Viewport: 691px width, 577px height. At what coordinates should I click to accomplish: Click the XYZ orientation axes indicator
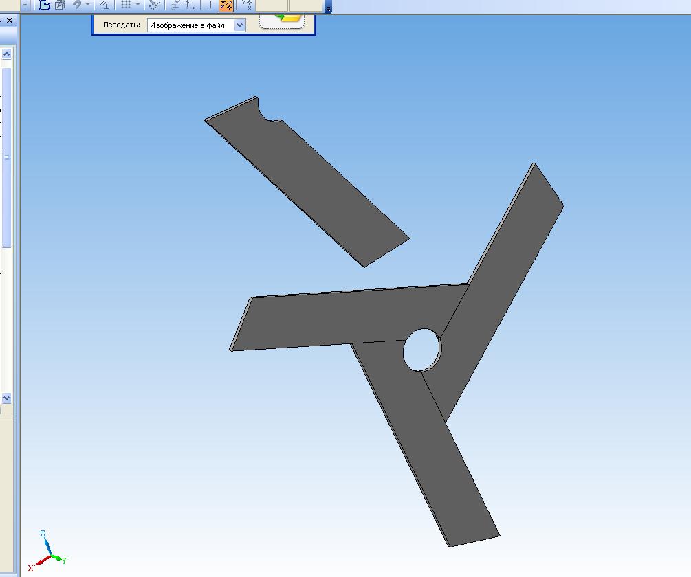47,552
